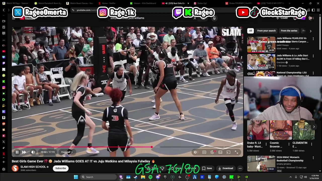Open 2026 NWAC Women's Basketball Championship video
The image size is (322, 181).
click(x=261, y=163)
